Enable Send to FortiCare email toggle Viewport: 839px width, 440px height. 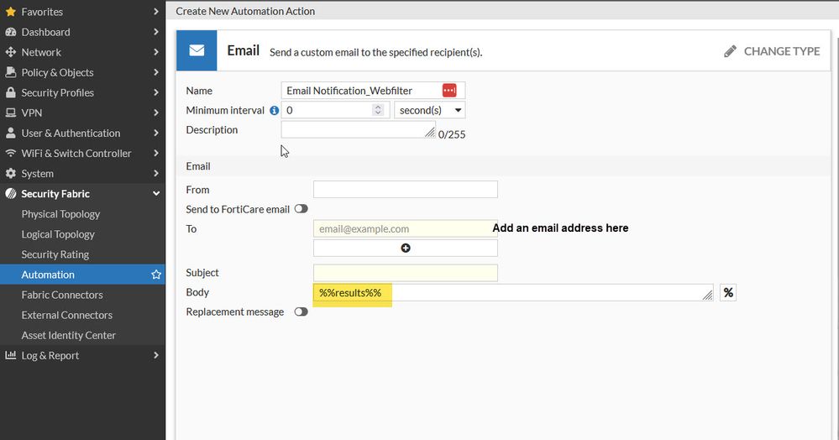pyautogui.click(x=301, y=209)
